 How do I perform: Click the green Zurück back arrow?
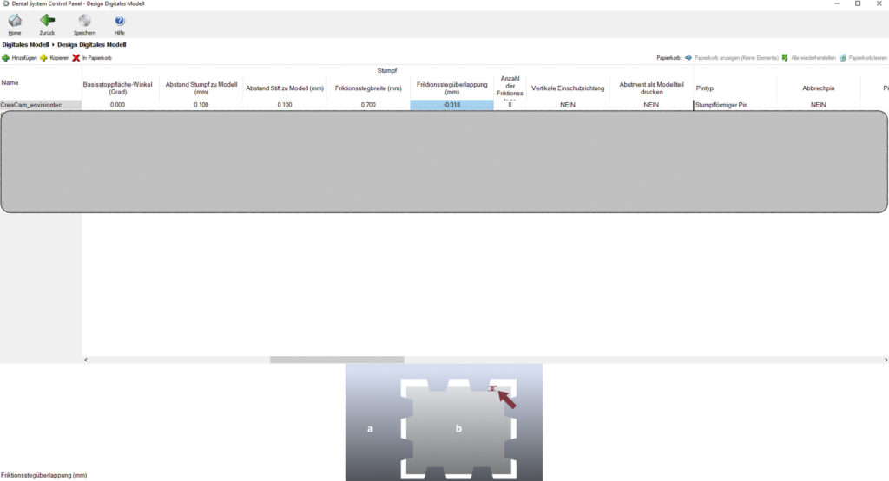47,24
